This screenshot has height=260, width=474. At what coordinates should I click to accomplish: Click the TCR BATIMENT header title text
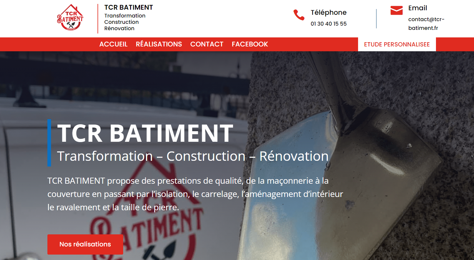[129, 7]
